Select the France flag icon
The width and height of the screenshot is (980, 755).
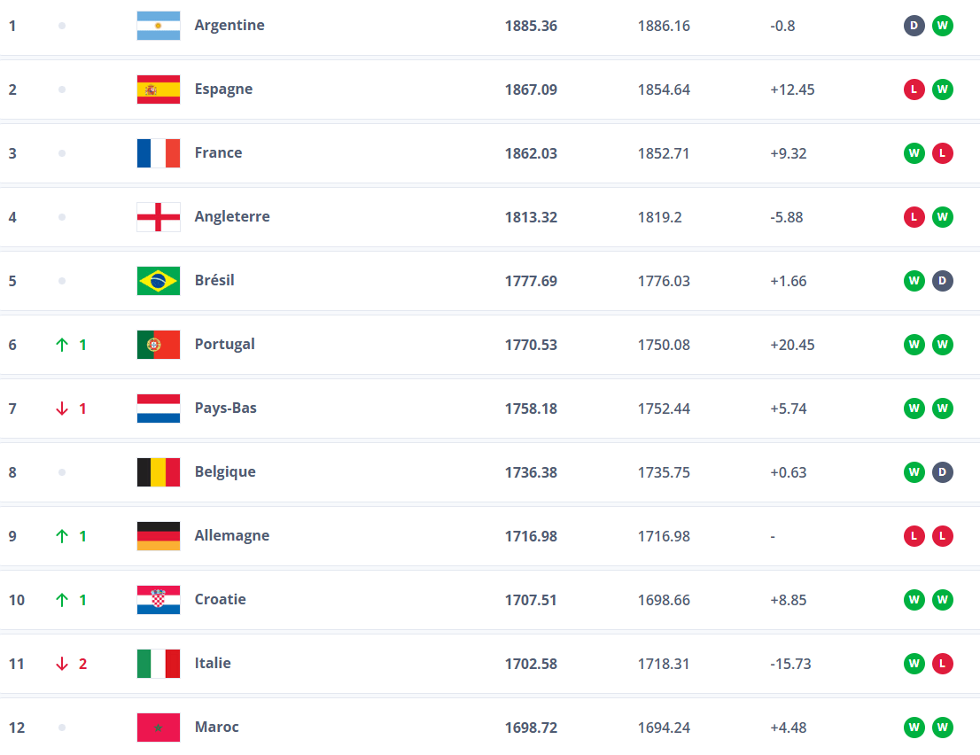pyautogui.click(x=158, y=152)
